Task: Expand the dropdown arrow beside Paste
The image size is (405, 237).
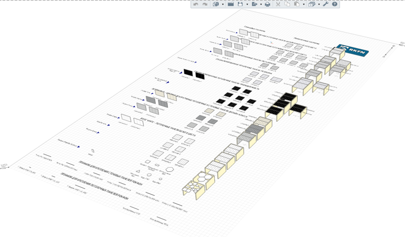Action: tap(303, 4)
